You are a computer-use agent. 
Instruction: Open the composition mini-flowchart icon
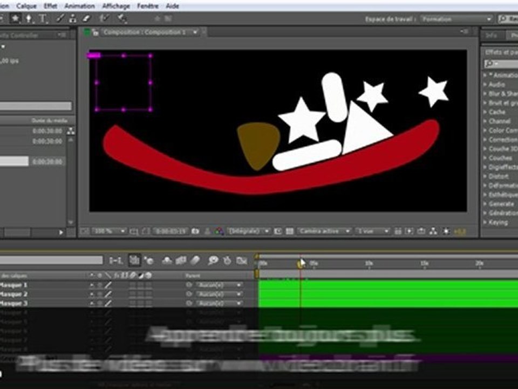point(116,260)
